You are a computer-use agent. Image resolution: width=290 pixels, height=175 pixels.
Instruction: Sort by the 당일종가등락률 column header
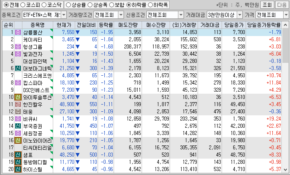coord(264,25)
